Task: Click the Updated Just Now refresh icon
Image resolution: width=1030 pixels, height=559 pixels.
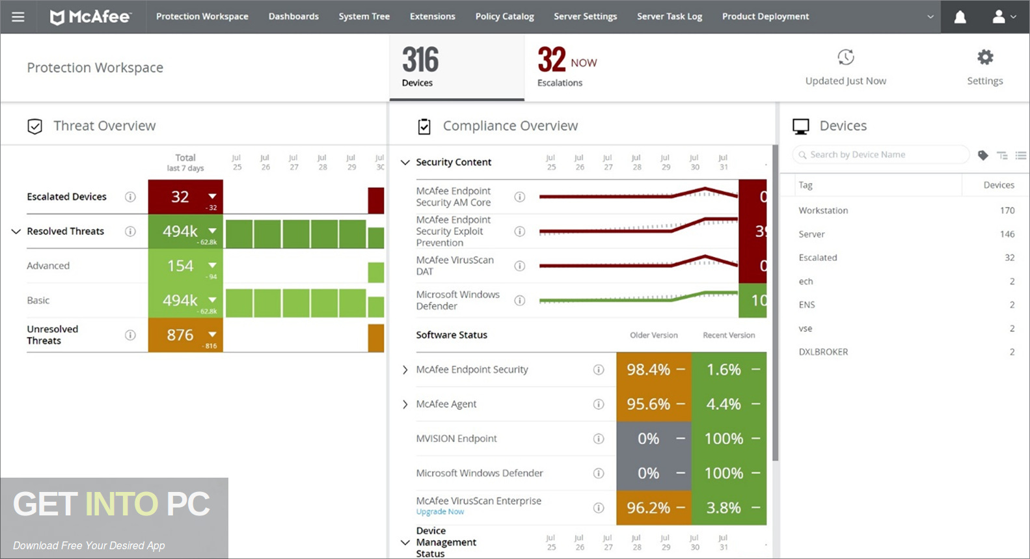Action: click(x=846, y=57)
